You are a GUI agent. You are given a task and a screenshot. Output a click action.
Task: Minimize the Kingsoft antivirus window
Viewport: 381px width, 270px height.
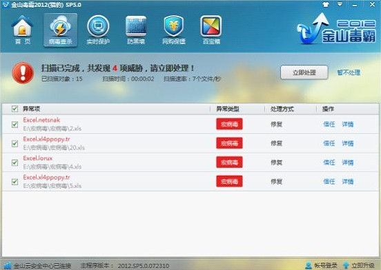point(355,5)
